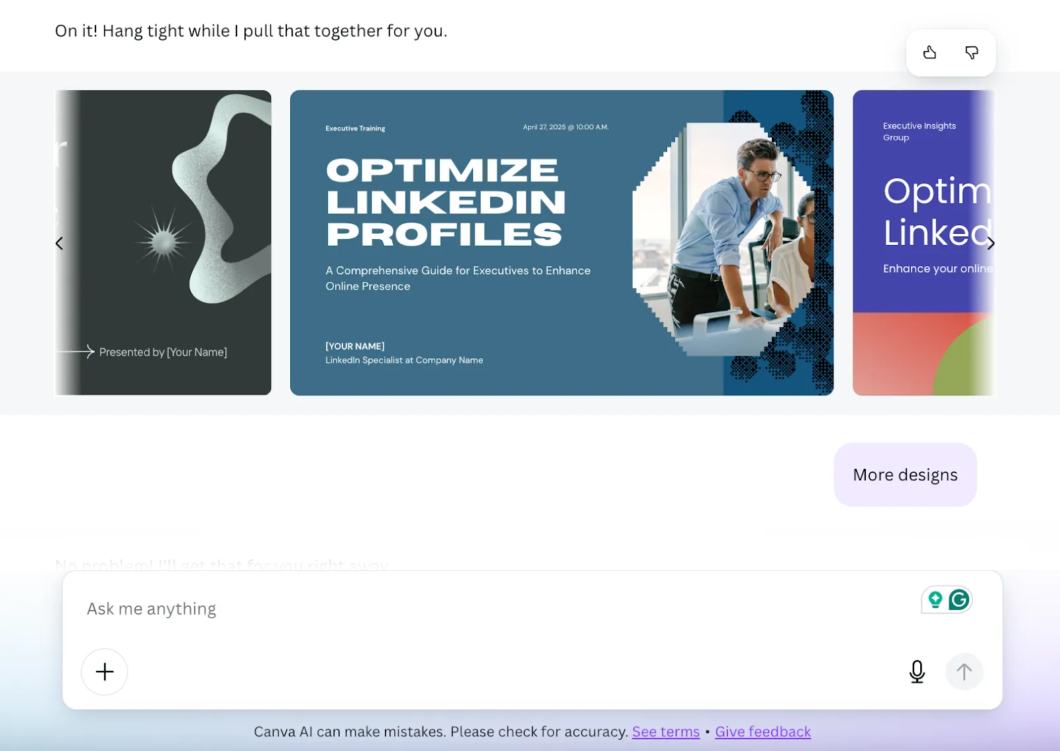Go to previous design with left arrow

(x=60, y=244)
